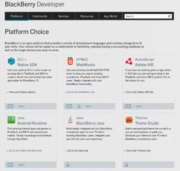180x171 pixels.
Task: Click the 'Use your existing C/C++ skills' description
Action: [x=30, y=75]
